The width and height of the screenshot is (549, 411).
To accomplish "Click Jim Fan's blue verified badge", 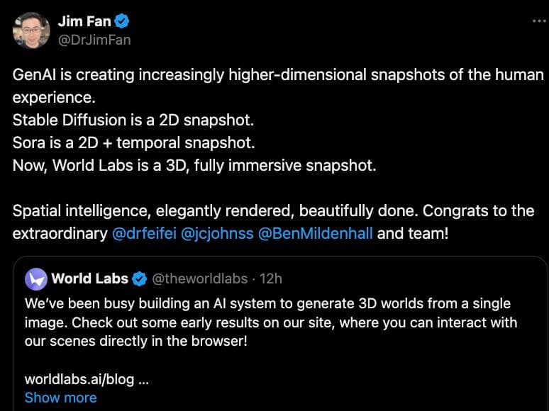I will (x=120, y=21).
